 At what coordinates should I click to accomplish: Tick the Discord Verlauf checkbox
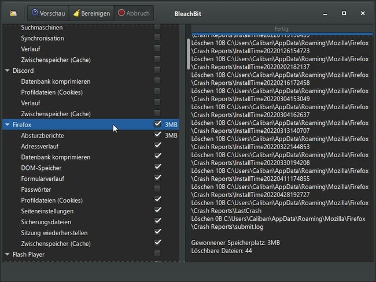point(157,102)
